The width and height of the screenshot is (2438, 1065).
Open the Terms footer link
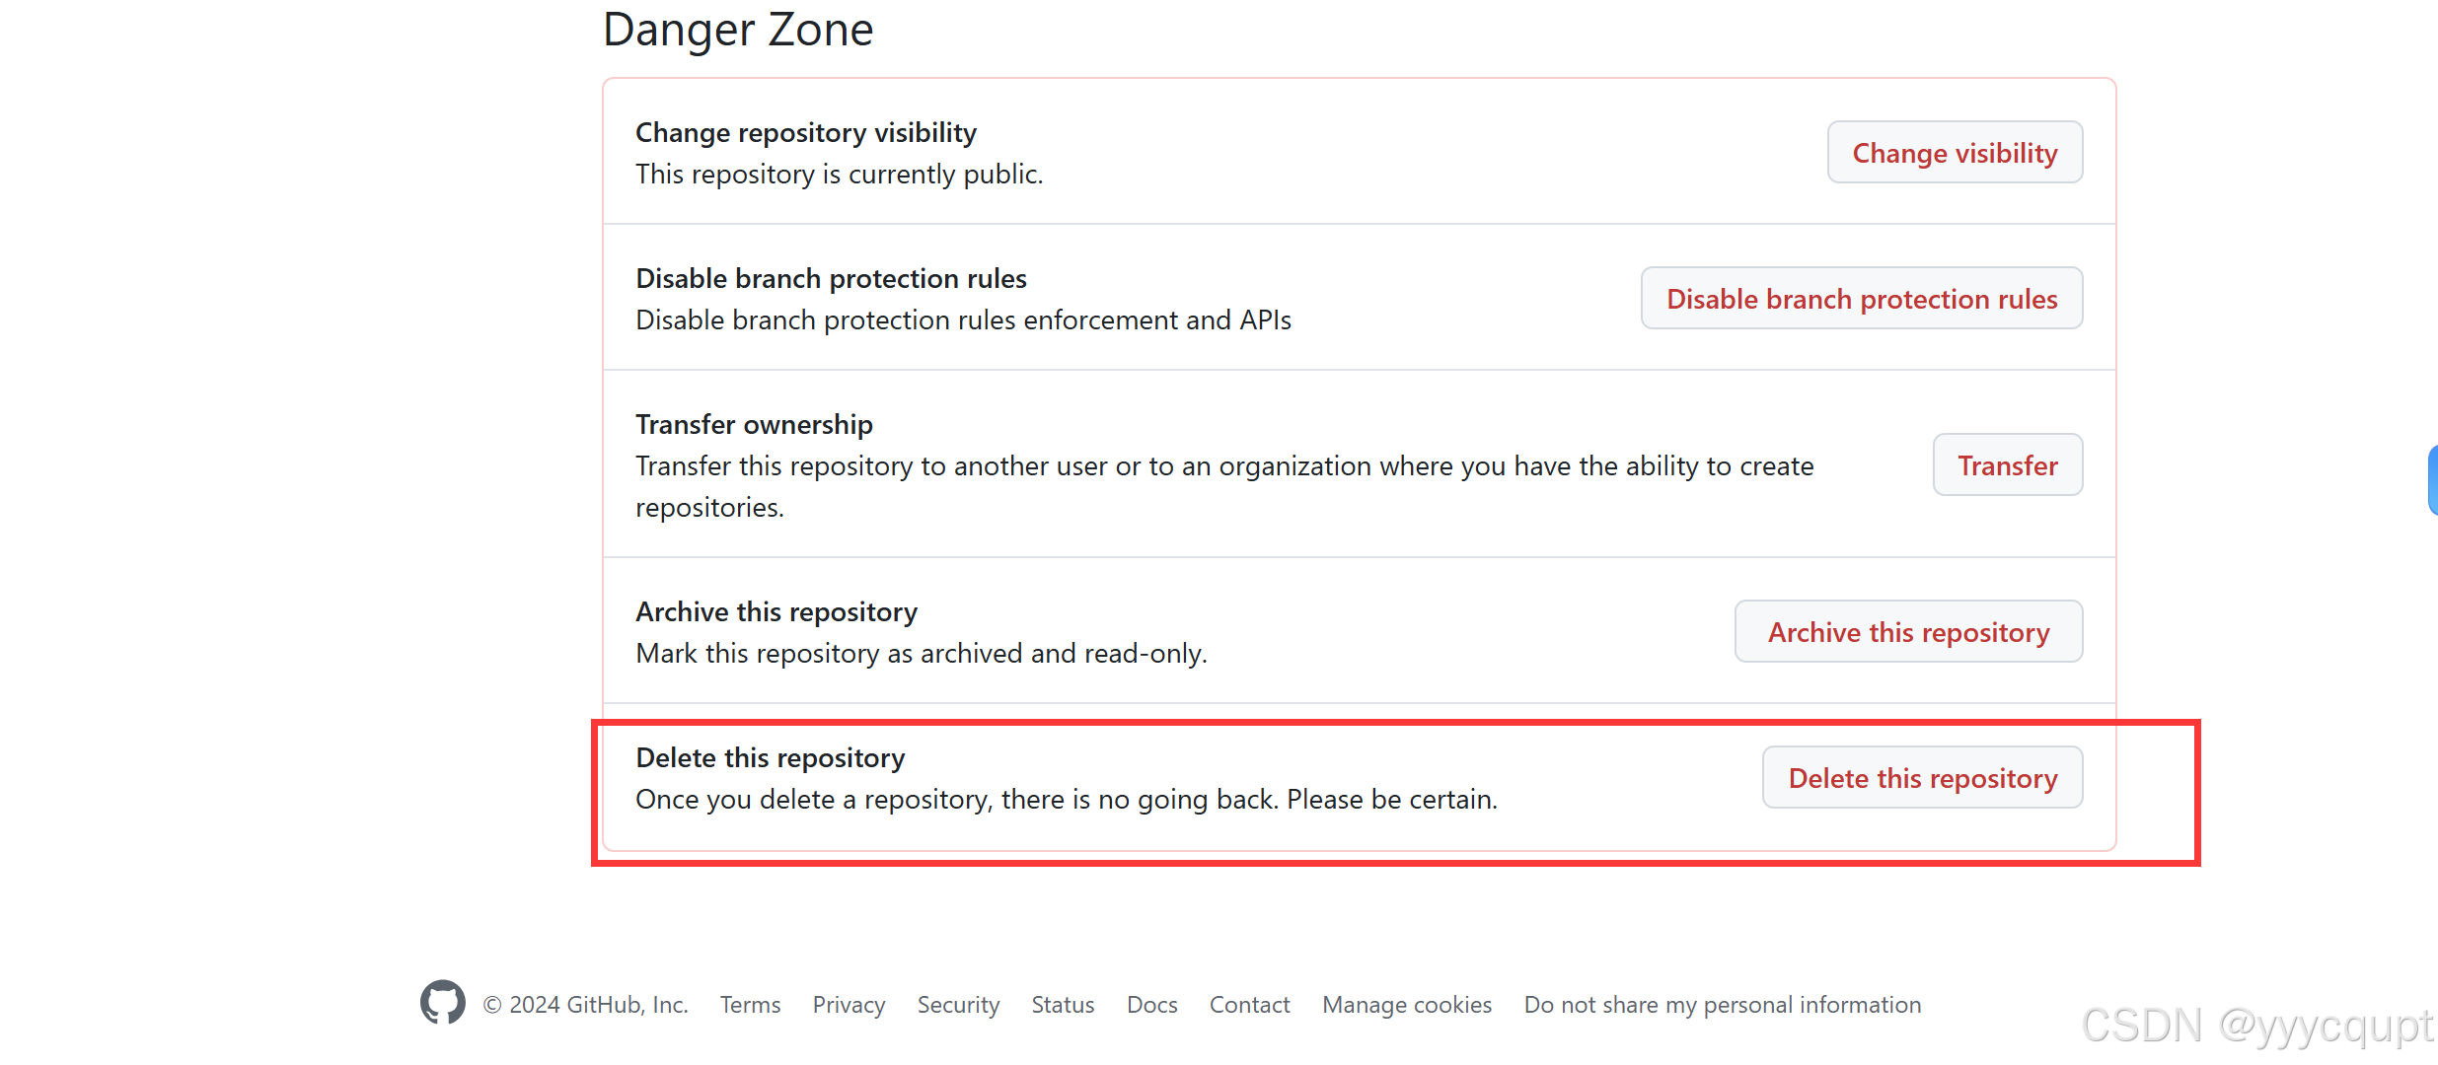750,1005
